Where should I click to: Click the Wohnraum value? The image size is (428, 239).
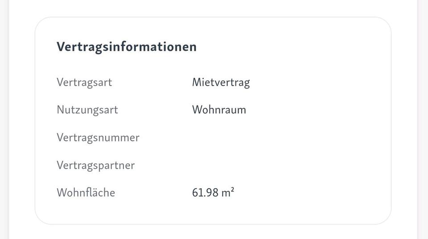(219, 110)
